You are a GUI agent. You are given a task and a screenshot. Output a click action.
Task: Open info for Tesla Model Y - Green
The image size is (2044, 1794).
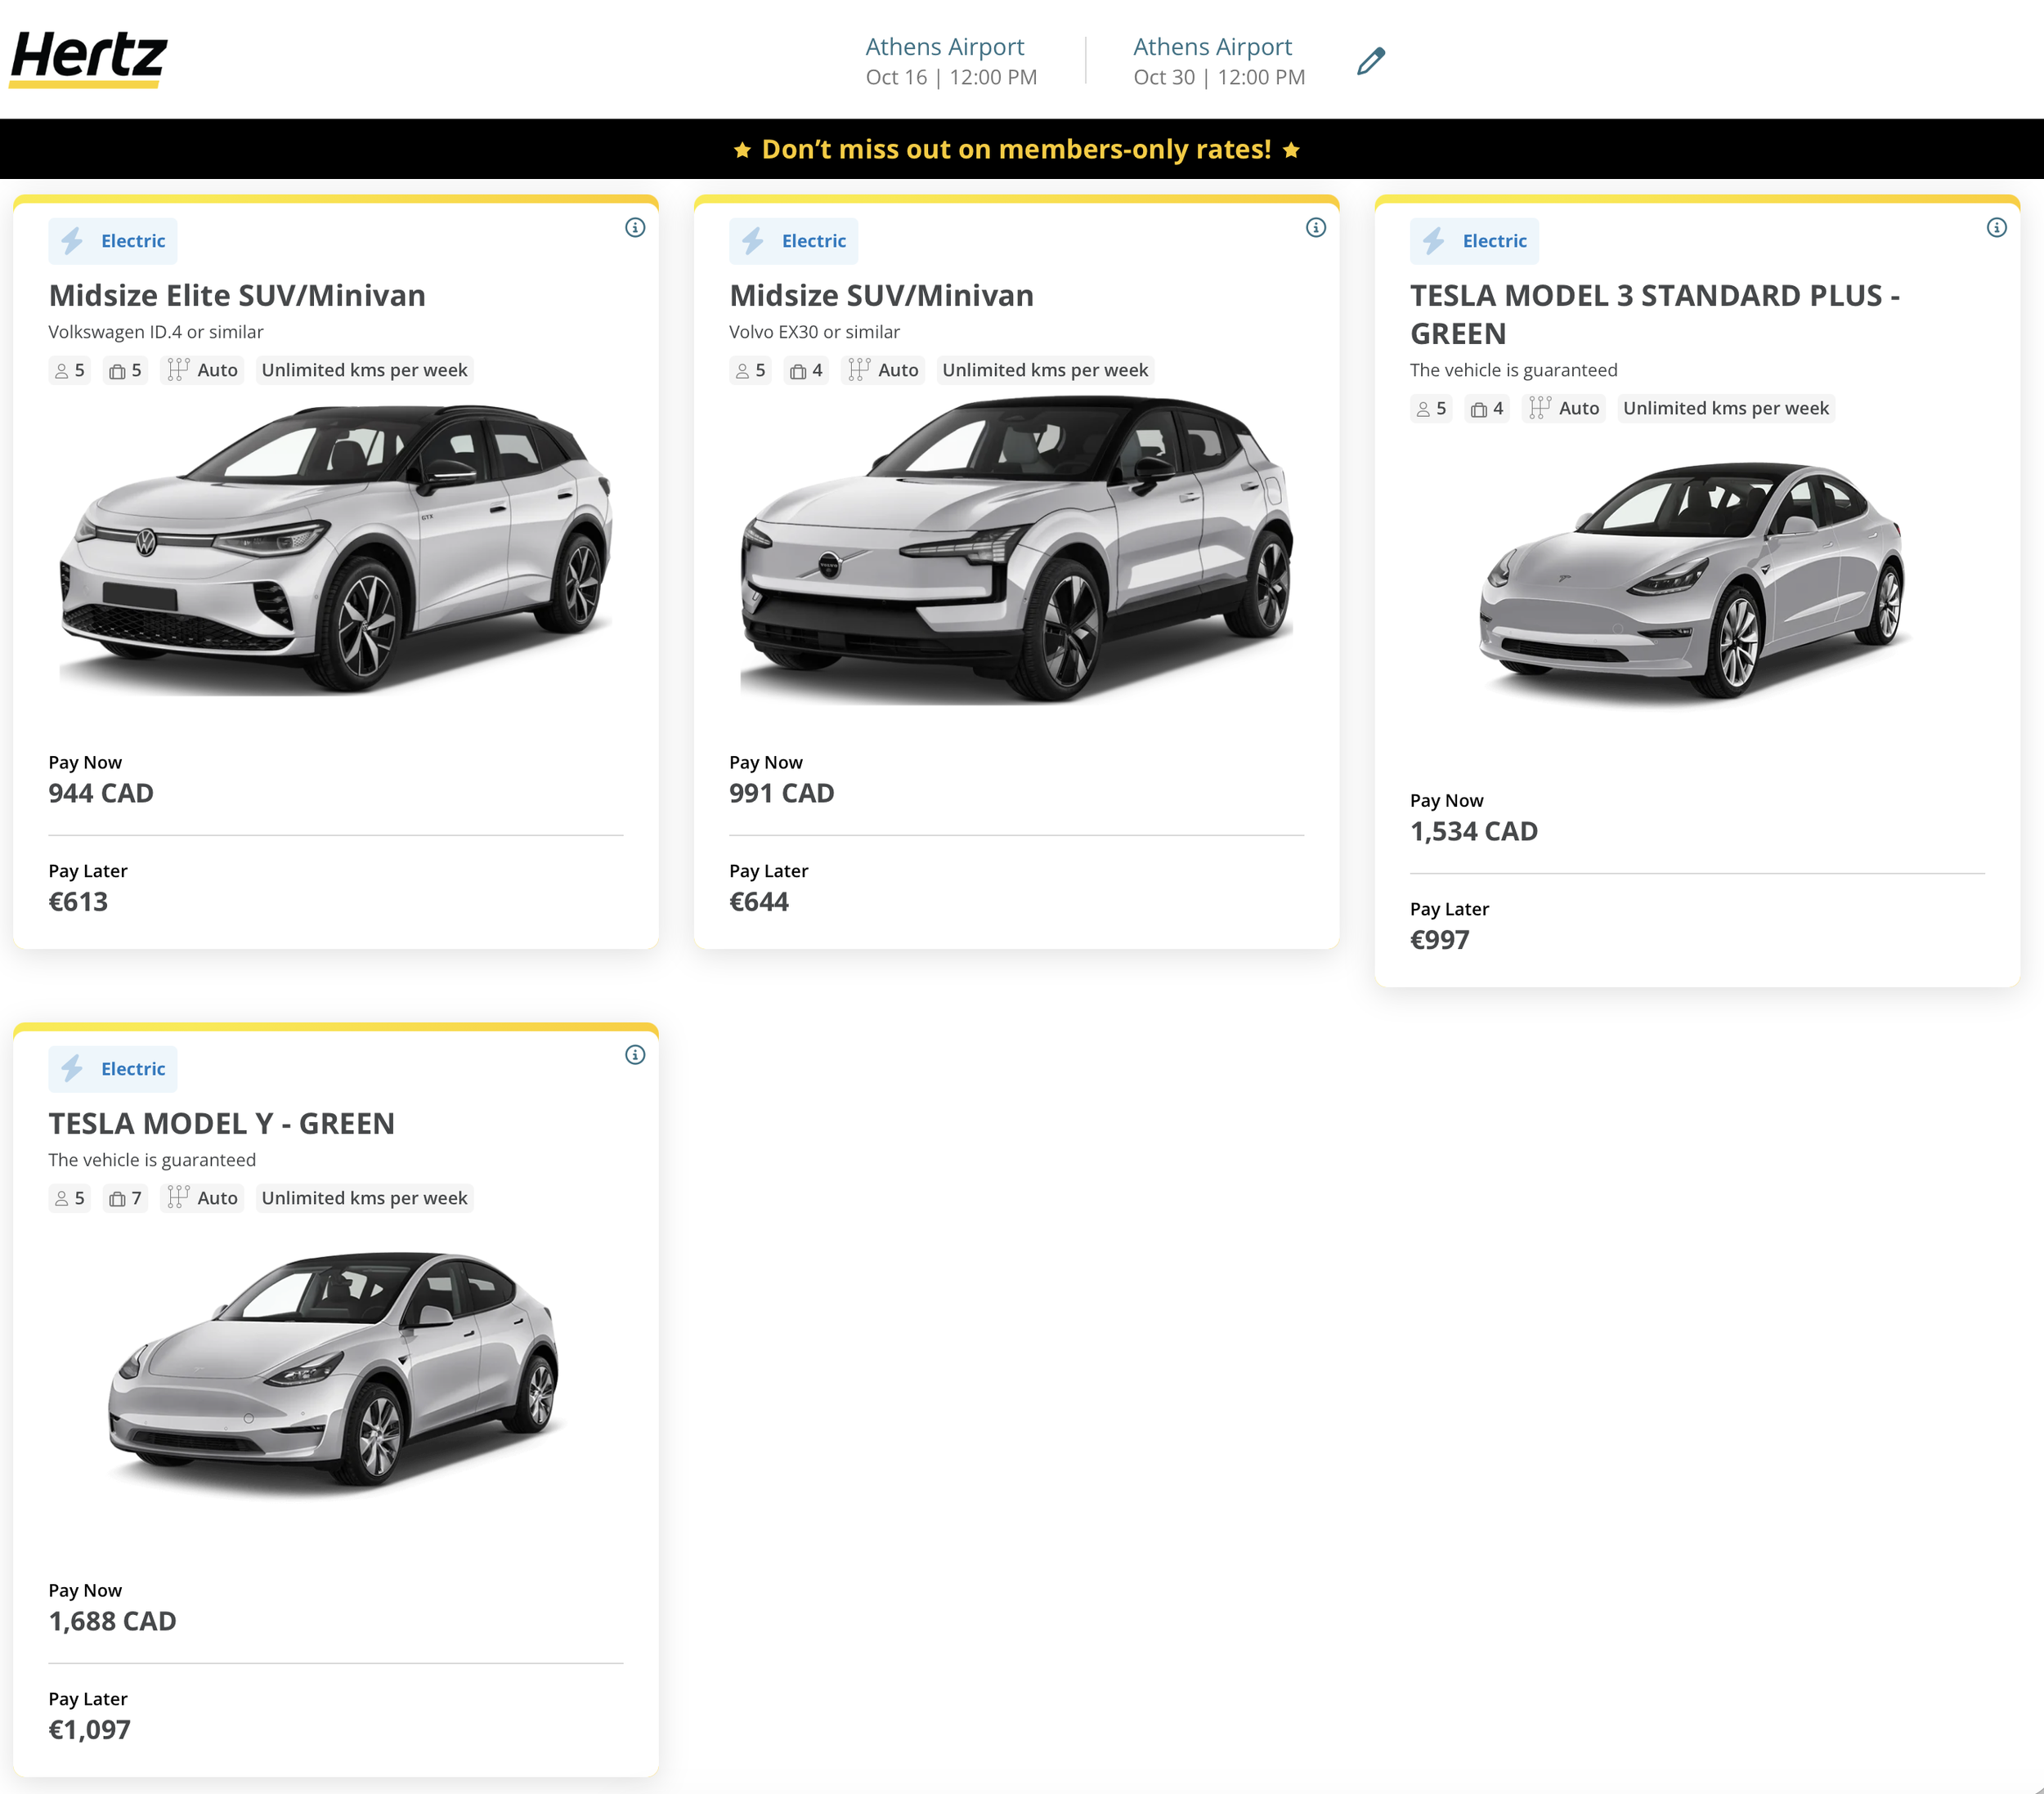(x=635, y=1055)
